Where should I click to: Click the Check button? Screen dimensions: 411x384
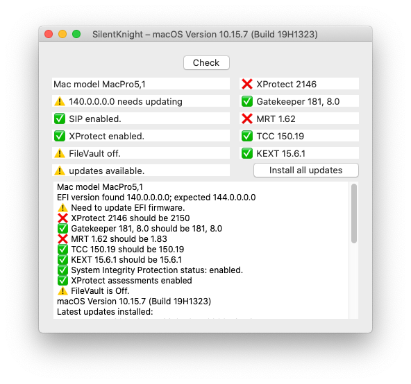coord(206,63)
